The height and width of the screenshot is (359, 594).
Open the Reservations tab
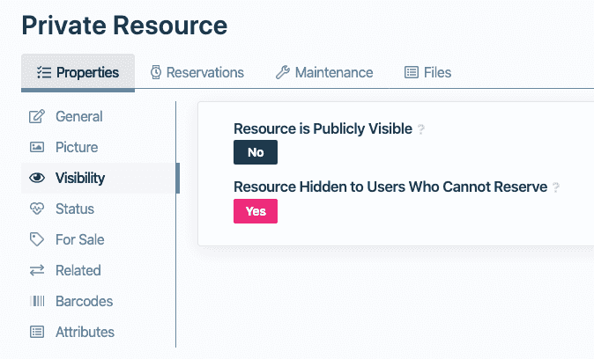196,72
